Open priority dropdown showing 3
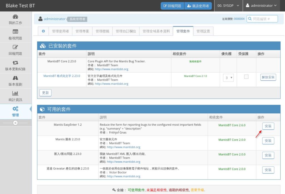The width and height of the screenshot is (285, 194). [x=228, y=78]
